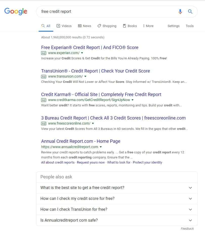Click the 'People also ask' heading

pyautogui.click(x=56, y=177)
